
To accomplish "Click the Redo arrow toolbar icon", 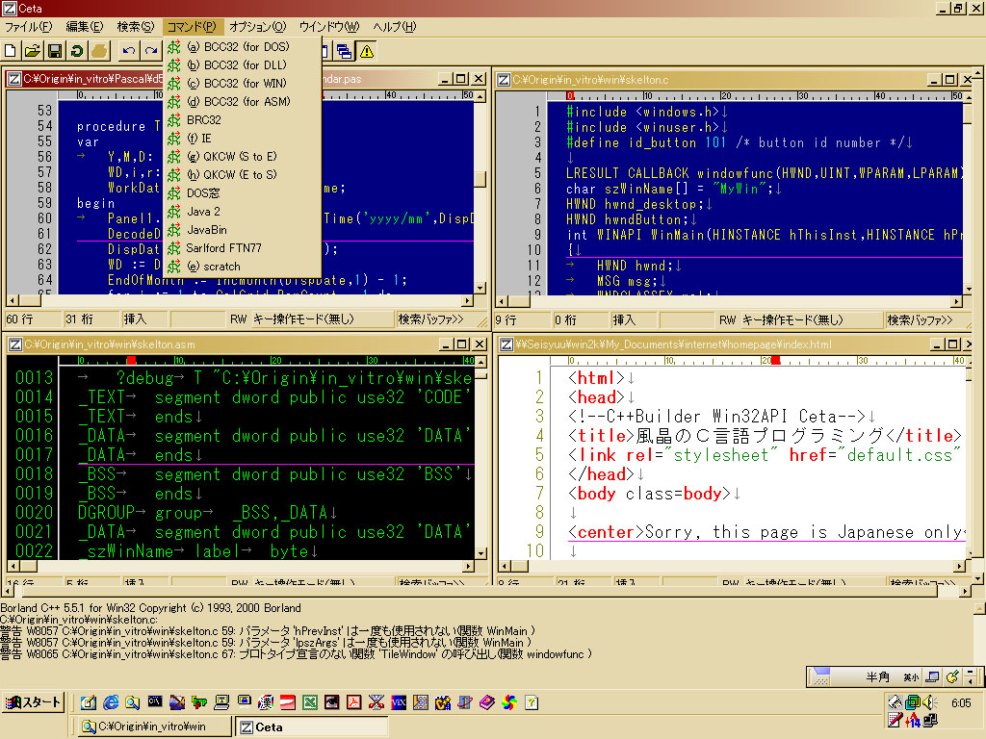I will 151,50.
